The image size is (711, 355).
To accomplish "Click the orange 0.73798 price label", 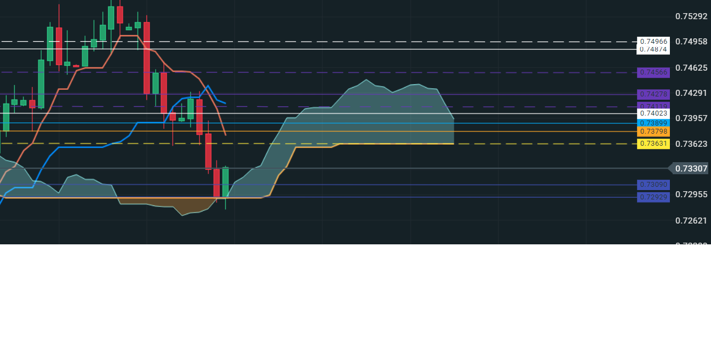I will pyautogui.click(x=653, y=131).
